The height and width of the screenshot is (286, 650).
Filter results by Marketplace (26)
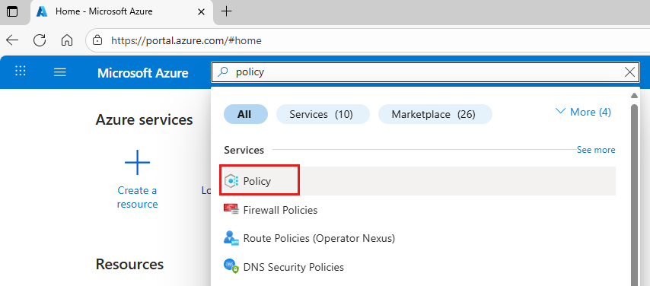[x=435, y=114]
